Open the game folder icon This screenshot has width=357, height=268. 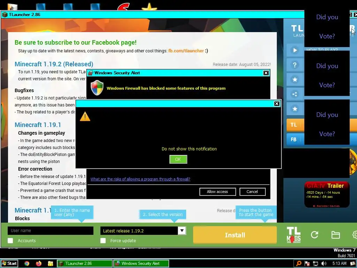pyautogui.click(x=335, y=235)
